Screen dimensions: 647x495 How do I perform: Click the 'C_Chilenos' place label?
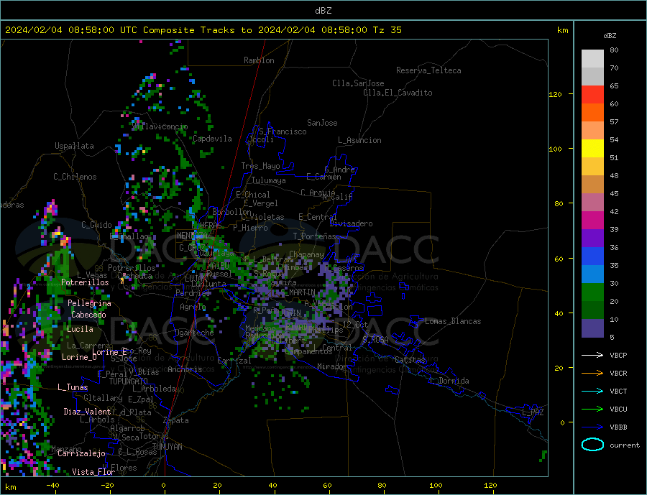tap(75, 177)
